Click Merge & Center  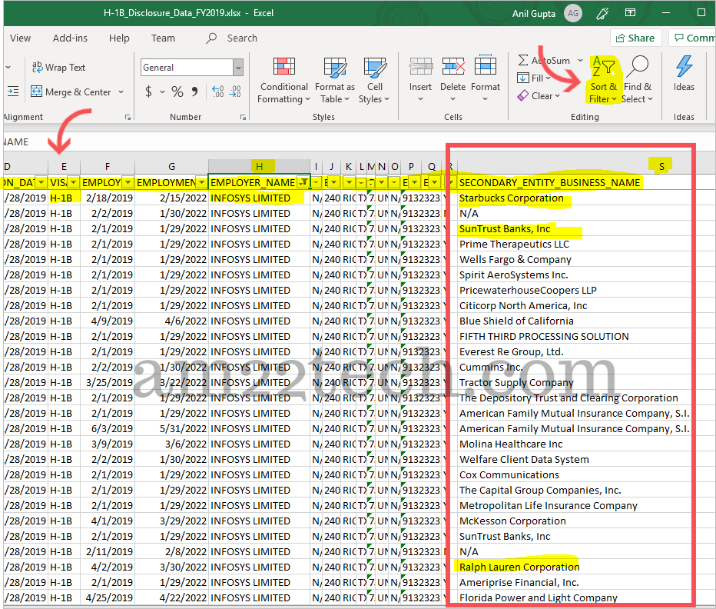tap(71, 92)
